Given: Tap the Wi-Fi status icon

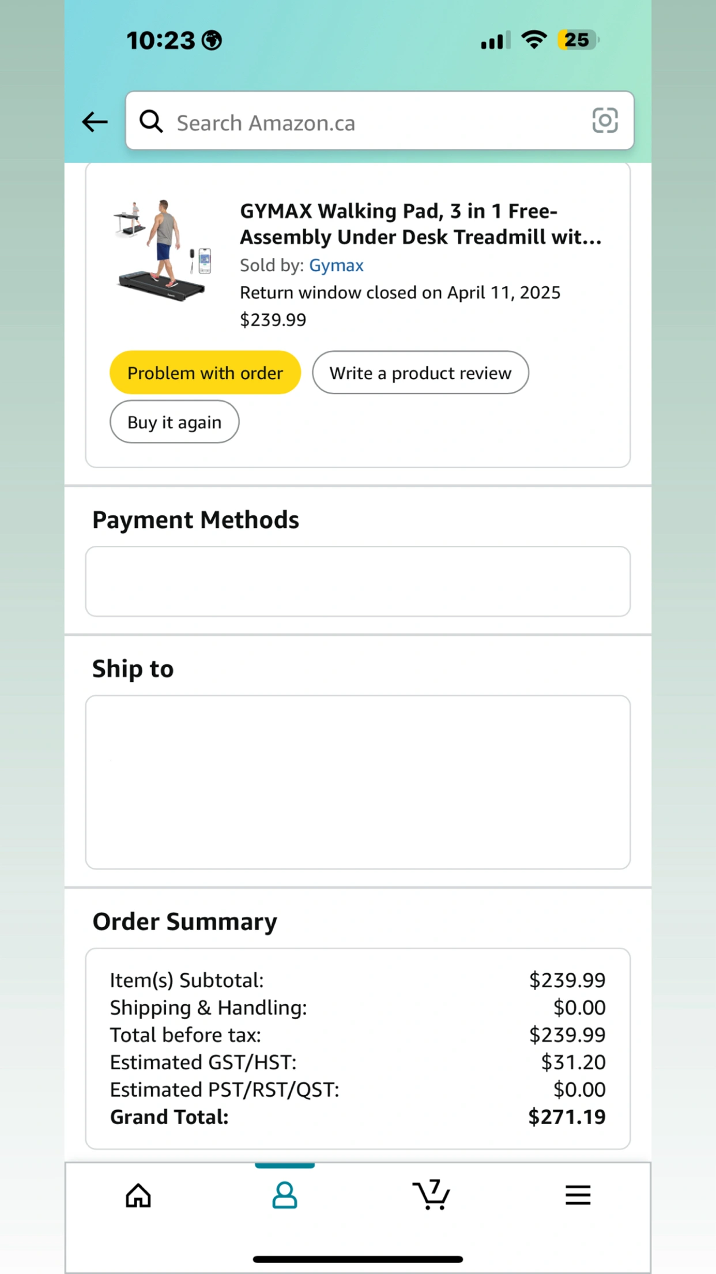Looking at the screenshot, I should coord(534,40).
